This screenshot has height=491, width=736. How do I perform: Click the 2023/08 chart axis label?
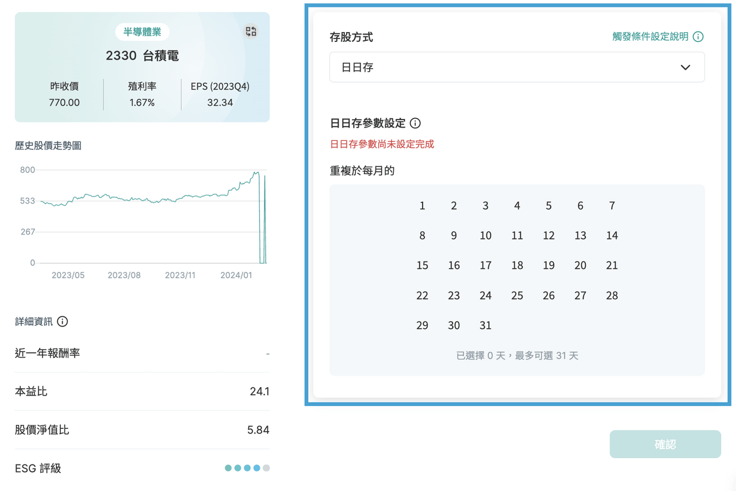(124, 275)
